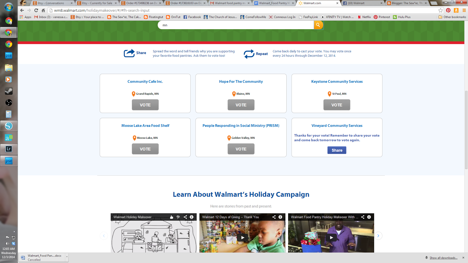Switch to Order #173498236 tab
468x263 pixels.
[141, 3]
